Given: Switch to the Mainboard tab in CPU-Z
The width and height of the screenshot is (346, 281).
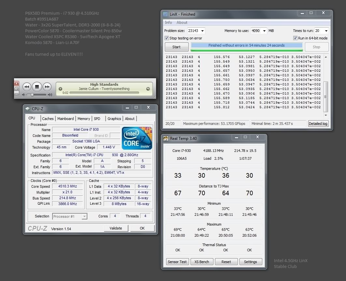Looking at the screenshot, I should point(65,119).
